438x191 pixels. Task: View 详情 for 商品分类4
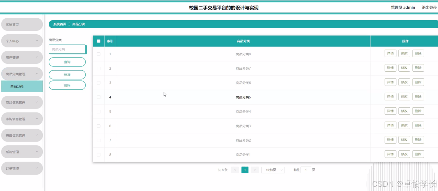390,111
